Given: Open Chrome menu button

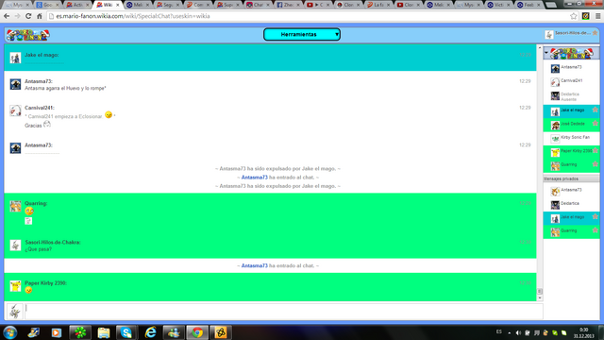Looking at the screenshot, I should click(597, 16).
